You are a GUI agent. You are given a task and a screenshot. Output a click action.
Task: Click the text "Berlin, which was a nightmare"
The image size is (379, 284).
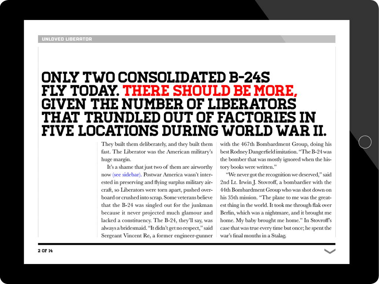tap(255, 213)
